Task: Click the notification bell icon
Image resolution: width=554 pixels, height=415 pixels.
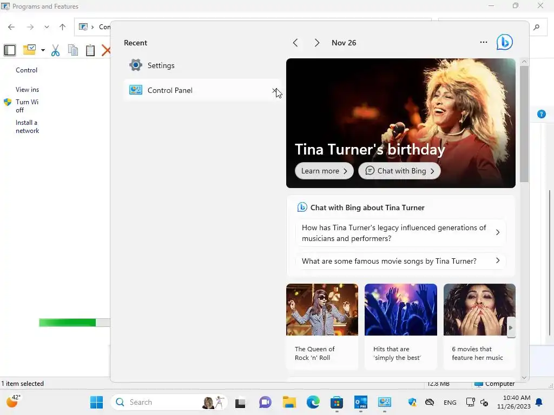Action: point(539,402)
